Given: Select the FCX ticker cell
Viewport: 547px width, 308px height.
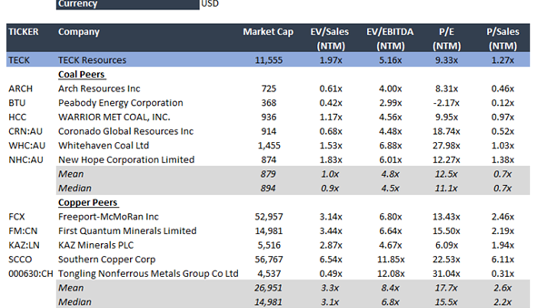Looking at the screenshot, I should click(x=17, y=217).
